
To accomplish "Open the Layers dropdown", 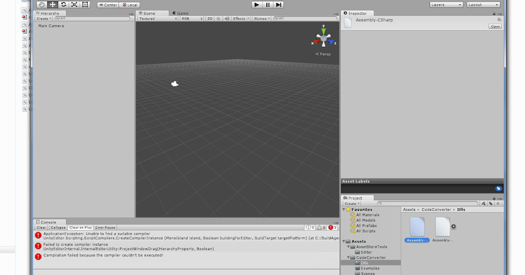I will pyautogui.click(x=446, y=5).
